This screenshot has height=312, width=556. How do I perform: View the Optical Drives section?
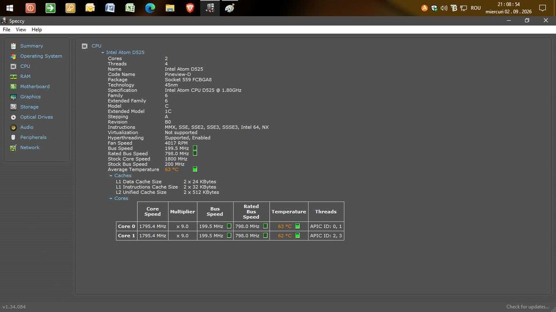pos(36,117)
